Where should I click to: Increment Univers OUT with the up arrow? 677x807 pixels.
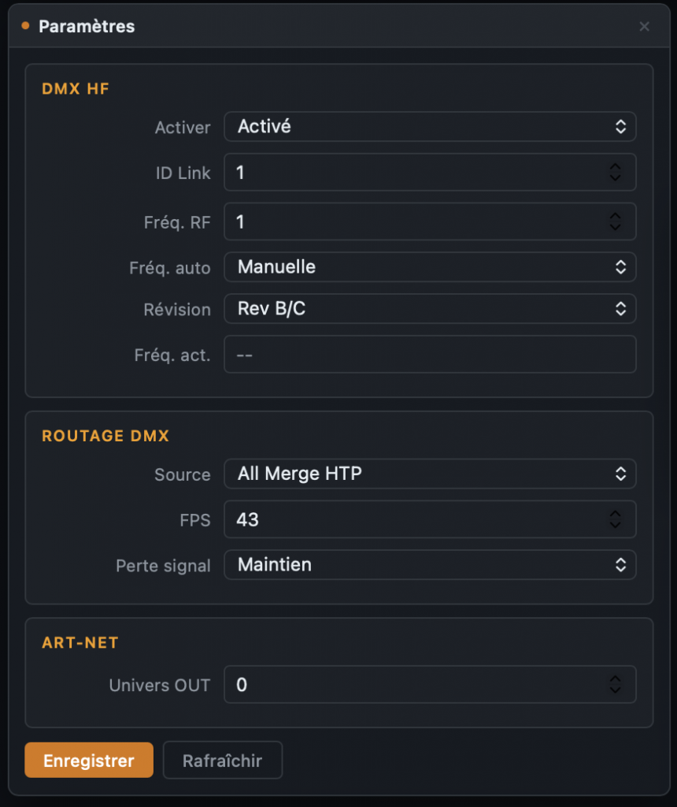(615, 679)
